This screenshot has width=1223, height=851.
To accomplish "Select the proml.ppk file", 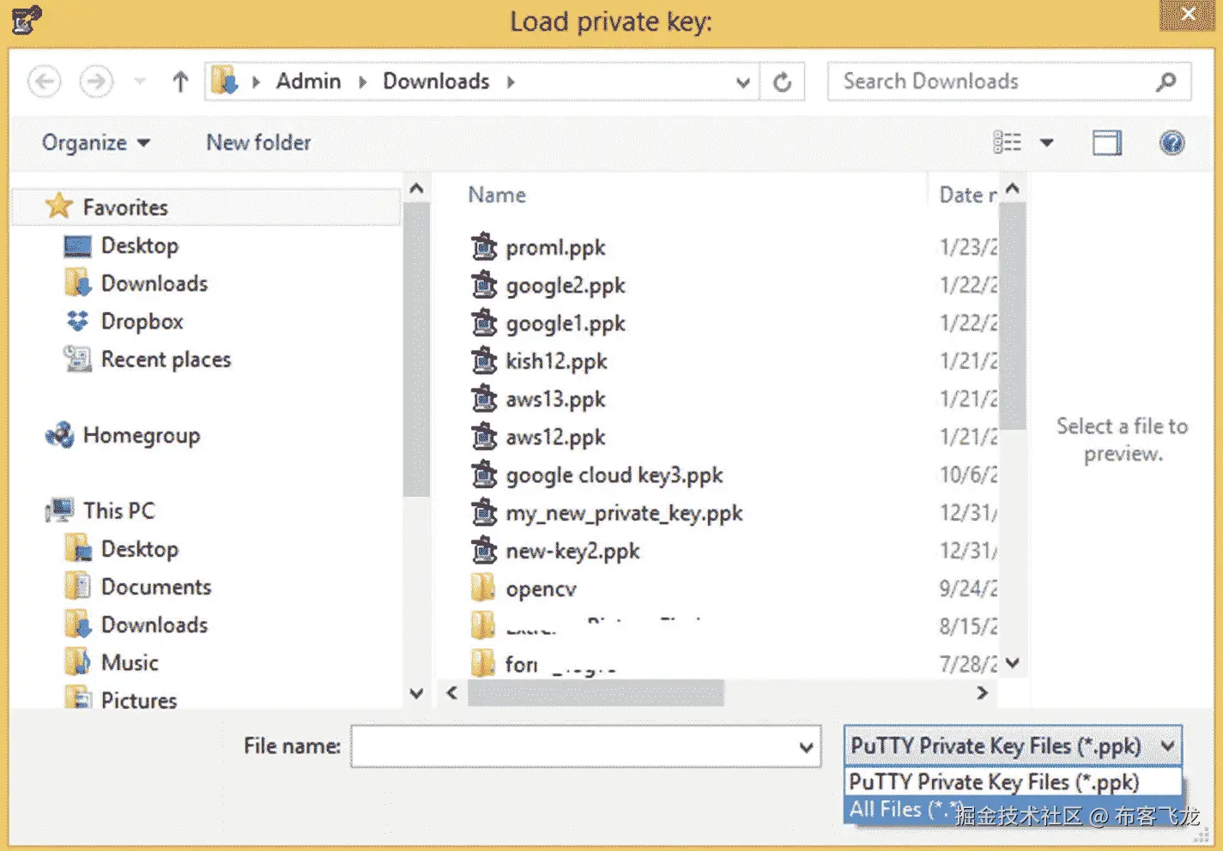I will (x=554, y=247).
